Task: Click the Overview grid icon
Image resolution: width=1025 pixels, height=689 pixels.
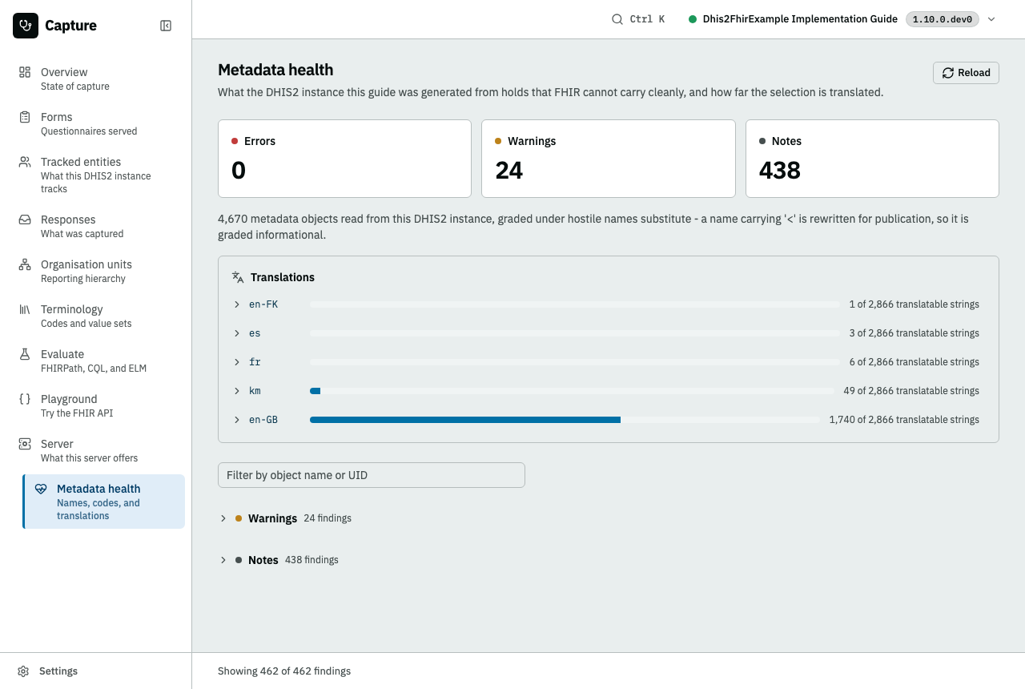Action: pyautogui.click(x=25, y=72)
